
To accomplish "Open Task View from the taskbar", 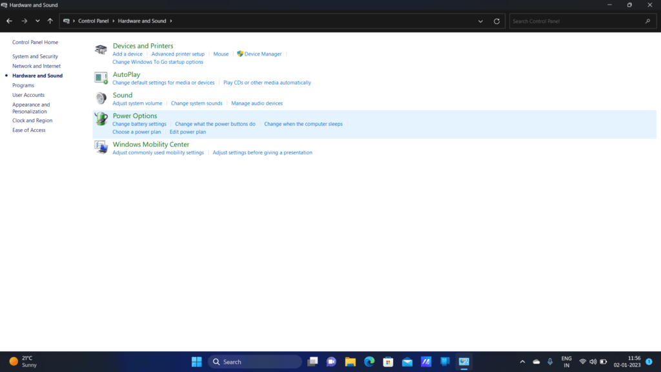I will [312, 362].
